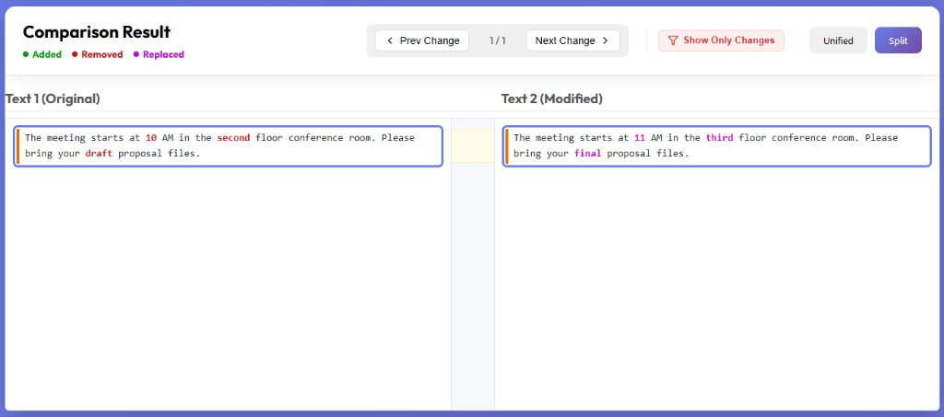Image resolution: width=944 pixels, height=417 pixels.
Task: Toggle Show Only Changes filter
Action: pyautogui.click(x=721, y=41)
